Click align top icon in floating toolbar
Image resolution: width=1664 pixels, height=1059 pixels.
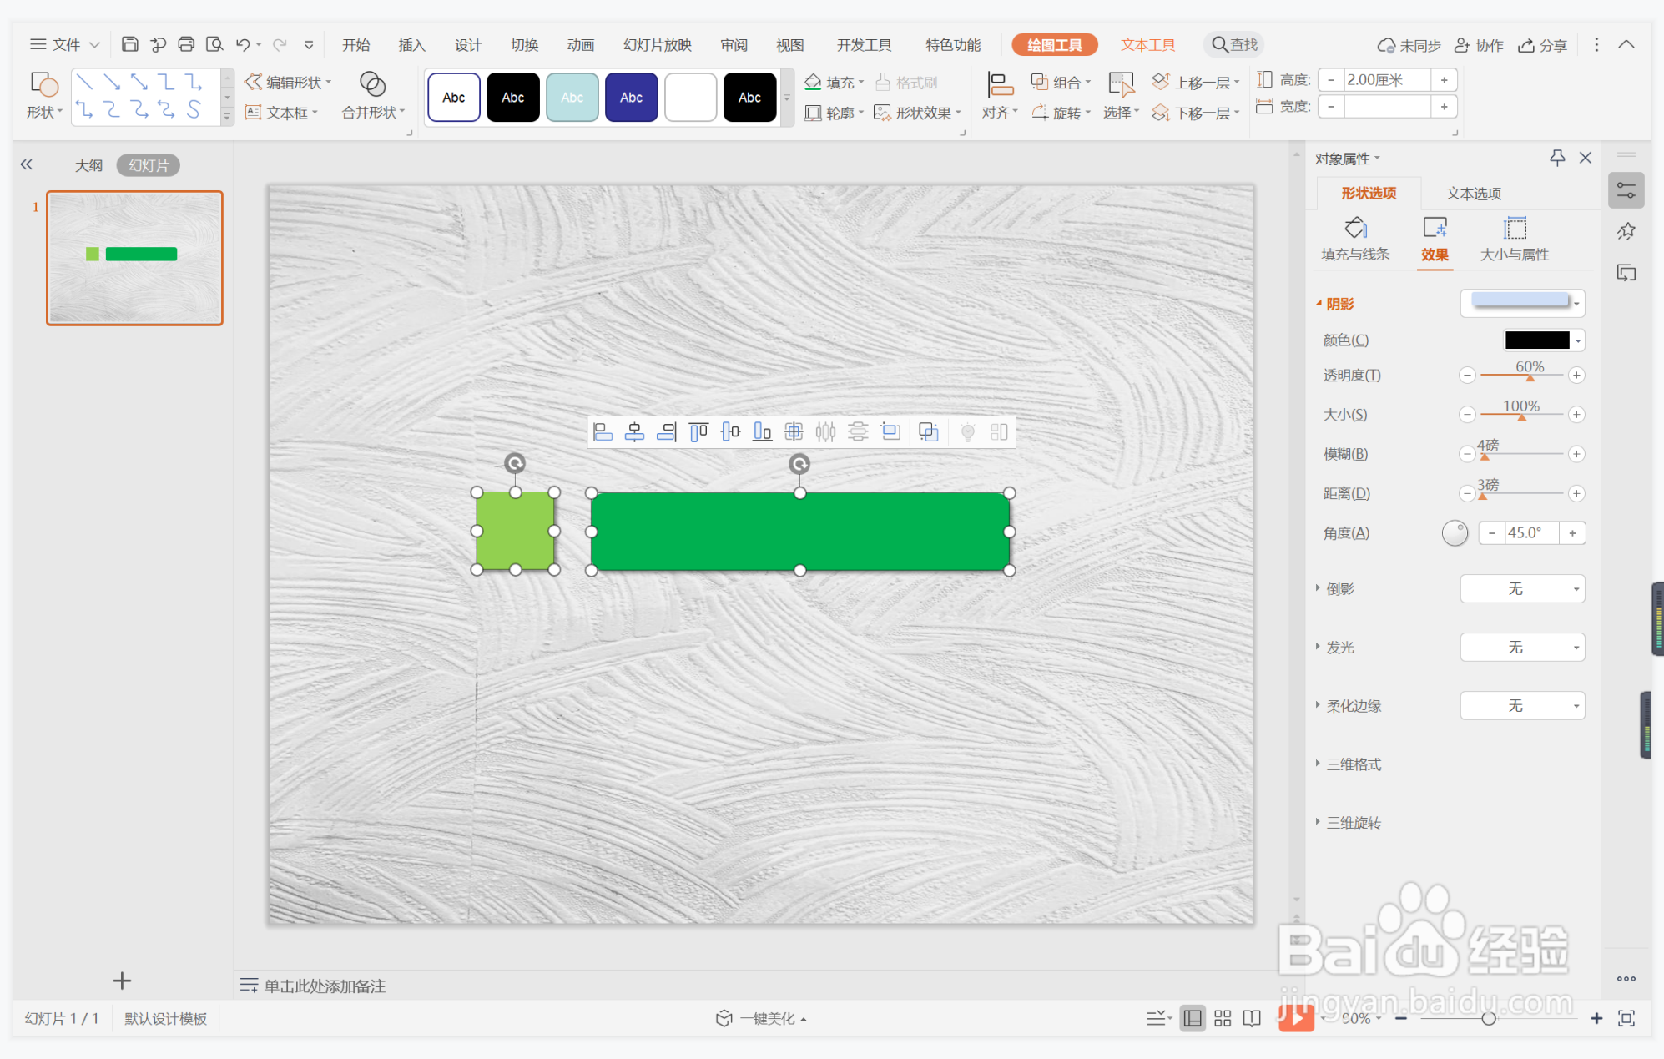click(x=698, y=431)
